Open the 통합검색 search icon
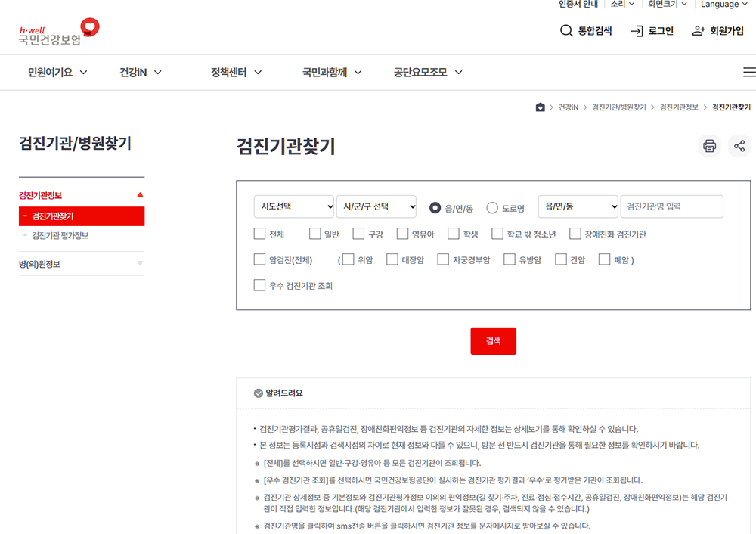The image size is (756, 534). click(x=566, y=31)
